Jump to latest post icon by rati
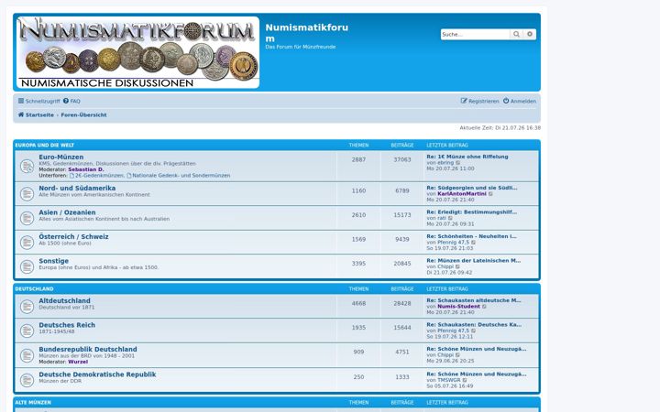The height and width of the screenshot is (412, 660). click(450, 218)
